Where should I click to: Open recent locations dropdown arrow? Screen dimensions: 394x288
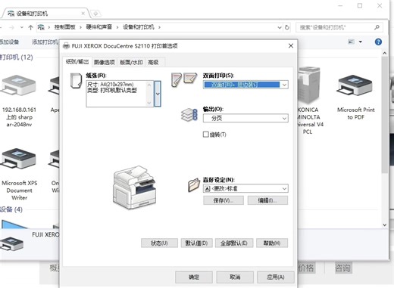point(22,27)
